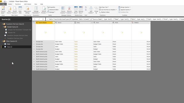Screen dimensions: 184x103
Task: Open query Properties
Action: [x=51, y=7]
